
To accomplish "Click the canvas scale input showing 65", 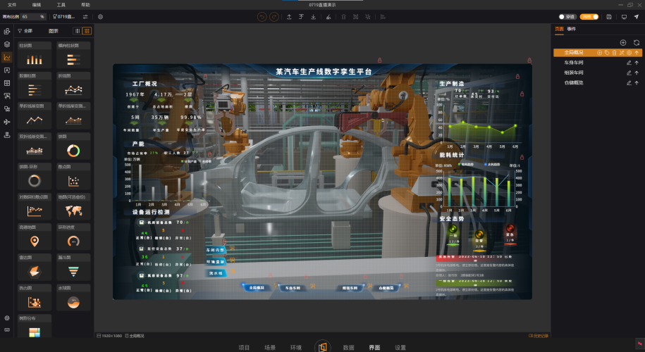I will (x=33, y=17).
